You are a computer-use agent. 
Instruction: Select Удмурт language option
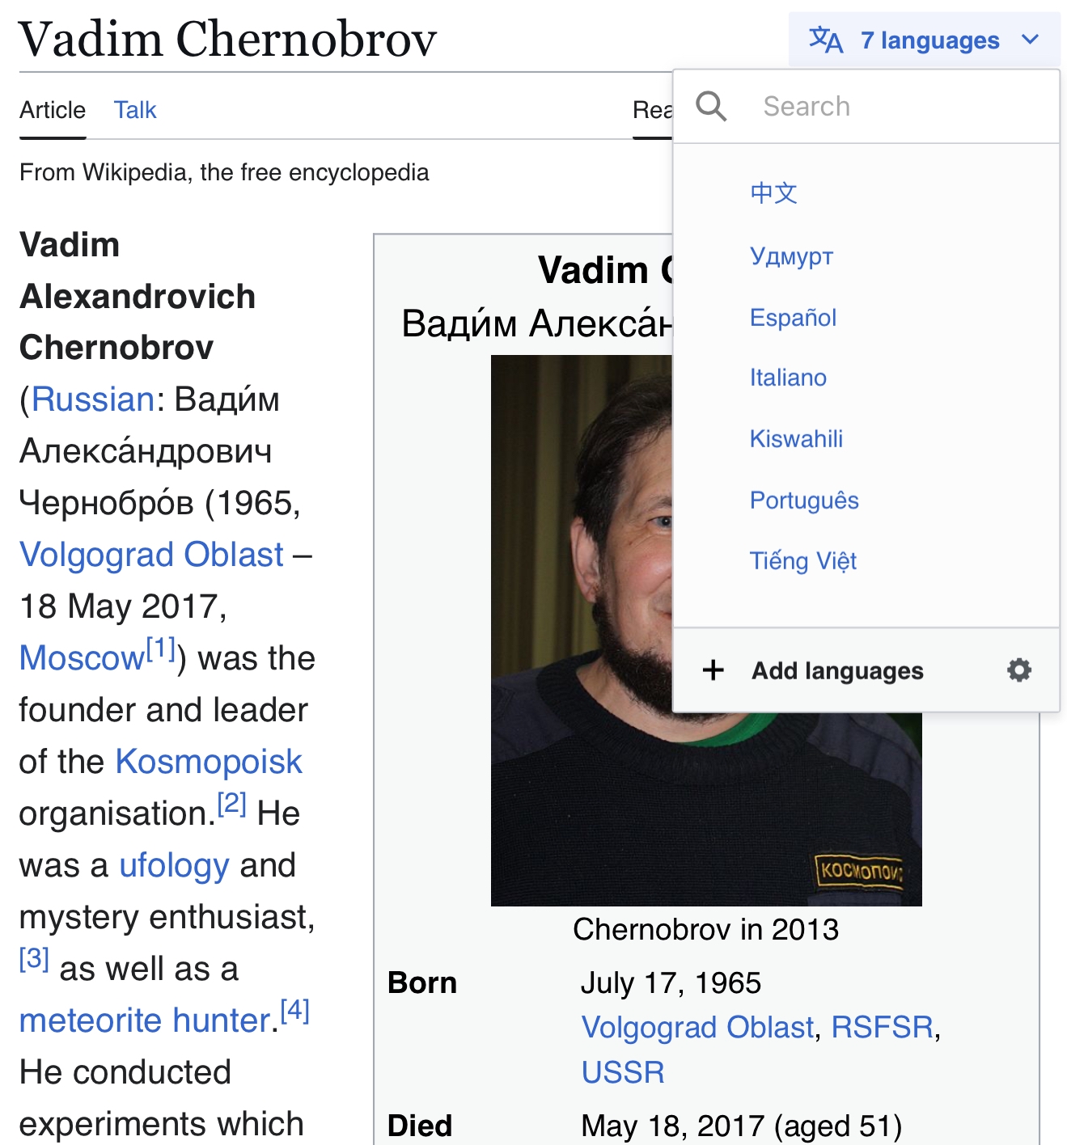click(x=791, y=256)
